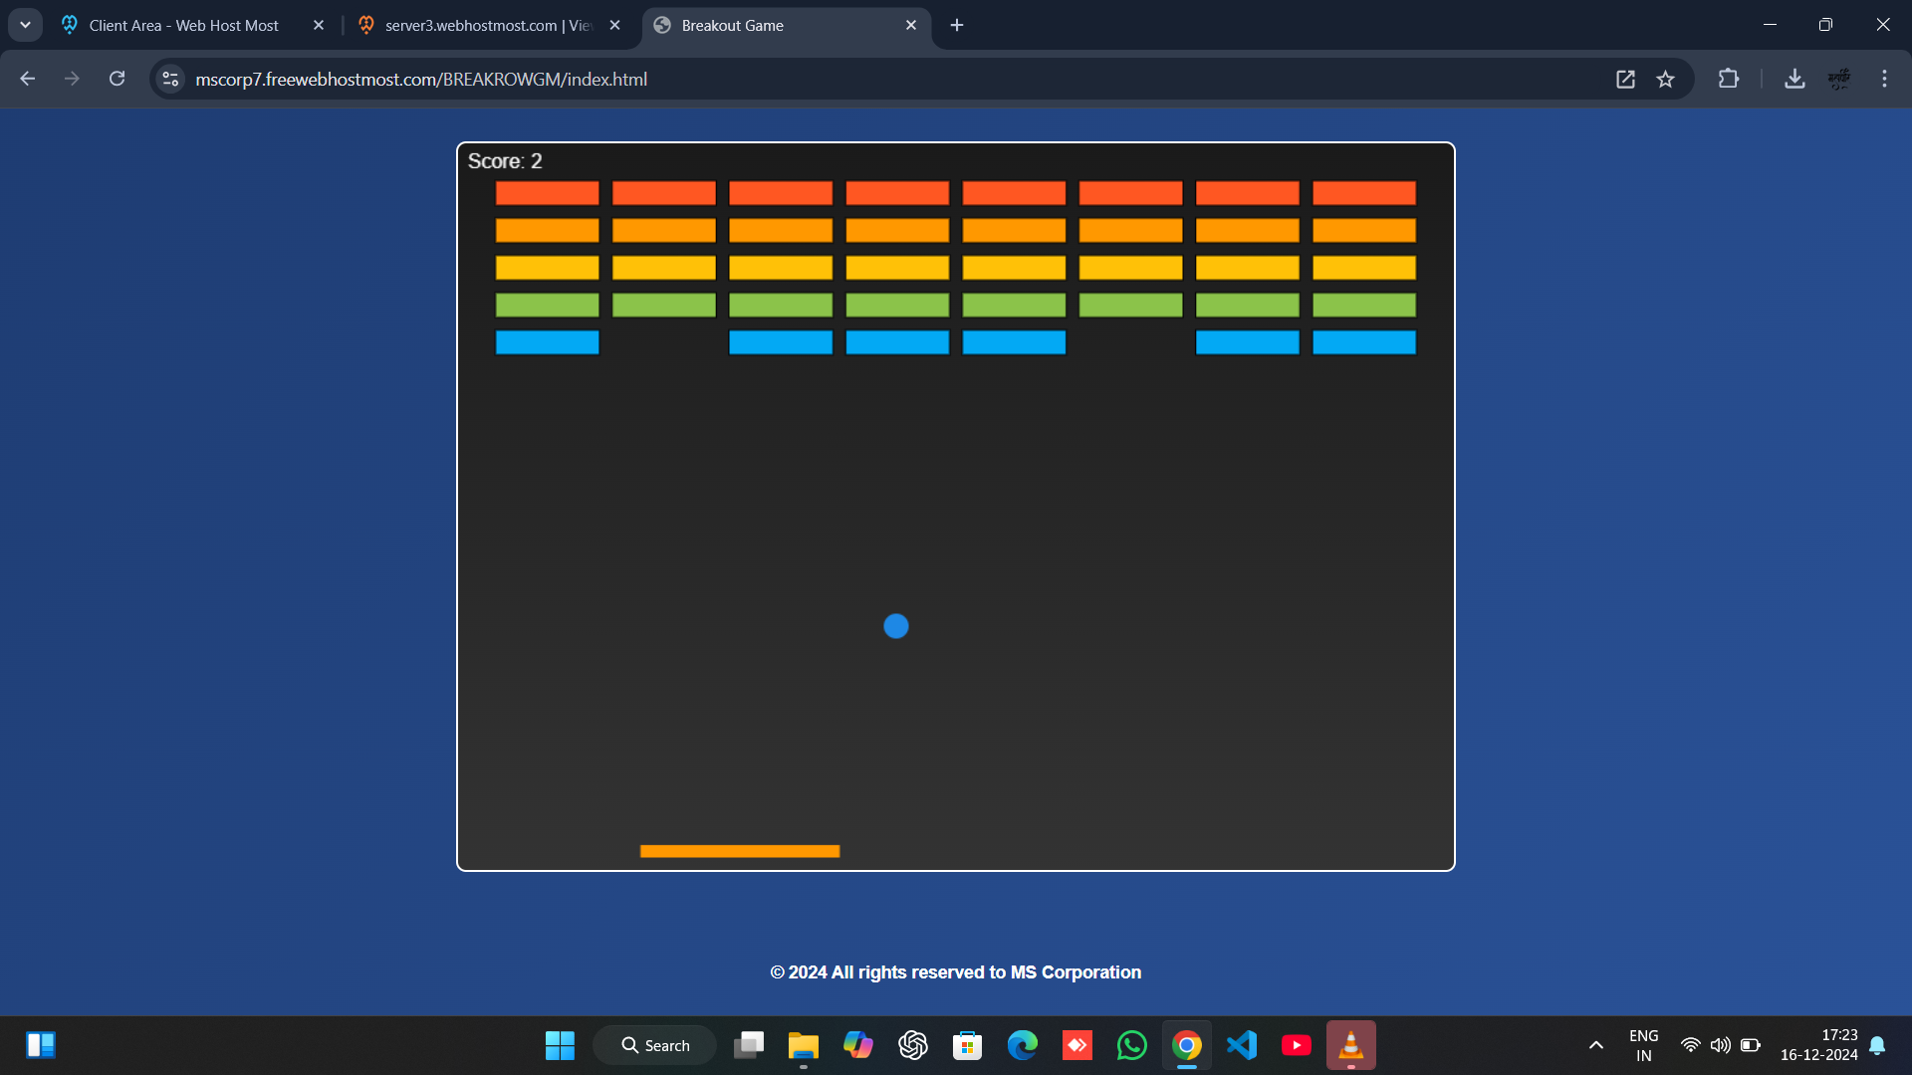Viewport: 1912px width, 1075px height.
Task: Expand the tab search dropdown arrow
Action: (25, 25)
